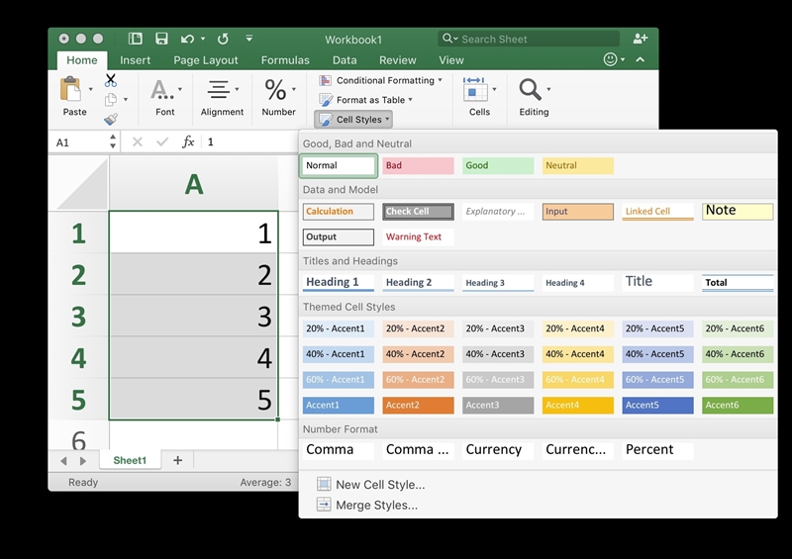
Task: Click the Search Sheet field
Action: point(529,39)
